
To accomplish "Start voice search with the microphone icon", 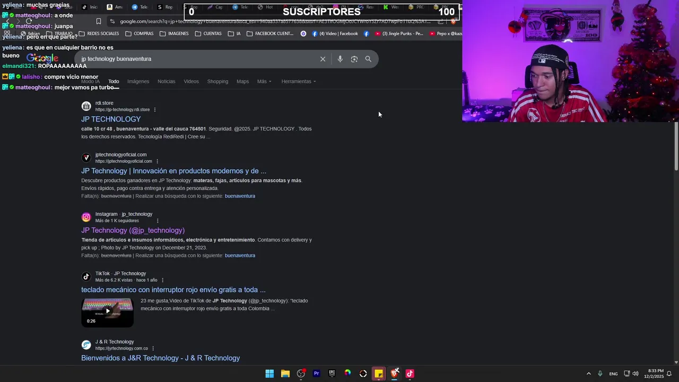I will point(340,59).
